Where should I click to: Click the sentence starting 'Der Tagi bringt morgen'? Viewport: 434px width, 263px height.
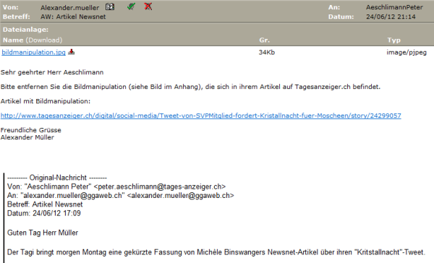point(216,252)
